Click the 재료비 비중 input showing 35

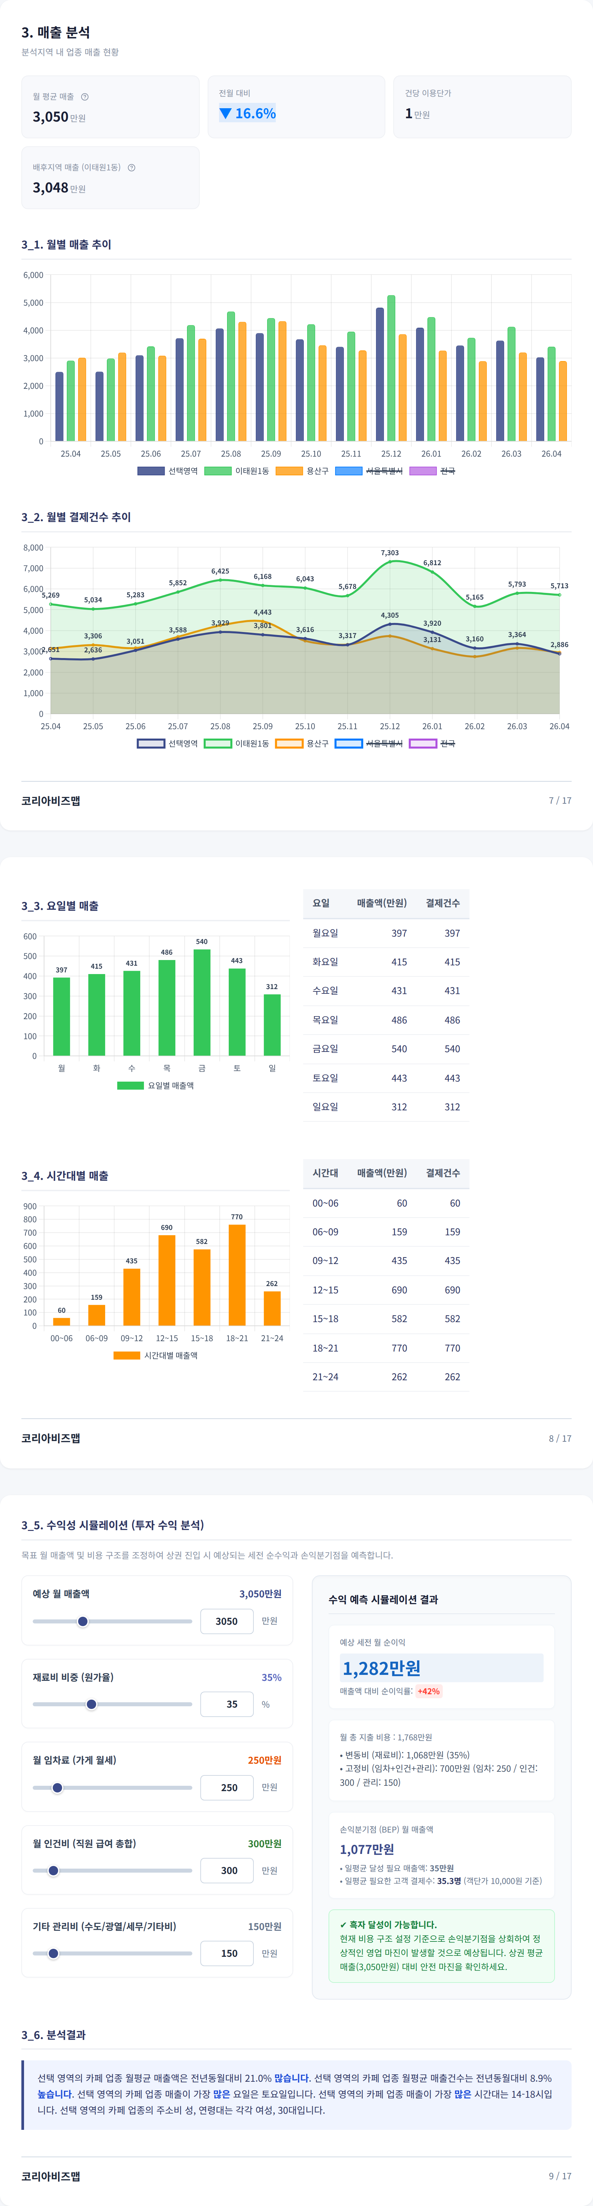(x=227, y=1704)
